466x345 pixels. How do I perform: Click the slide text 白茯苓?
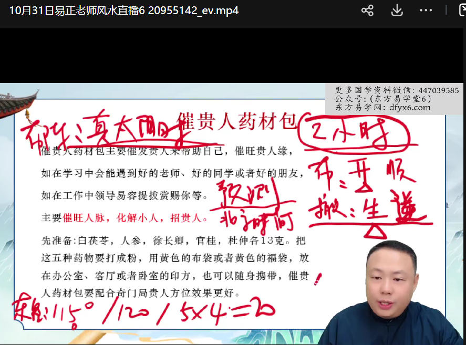pyautogui.click(x=90, y=242)
